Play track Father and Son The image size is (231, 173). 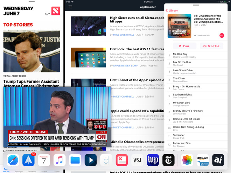197,144
